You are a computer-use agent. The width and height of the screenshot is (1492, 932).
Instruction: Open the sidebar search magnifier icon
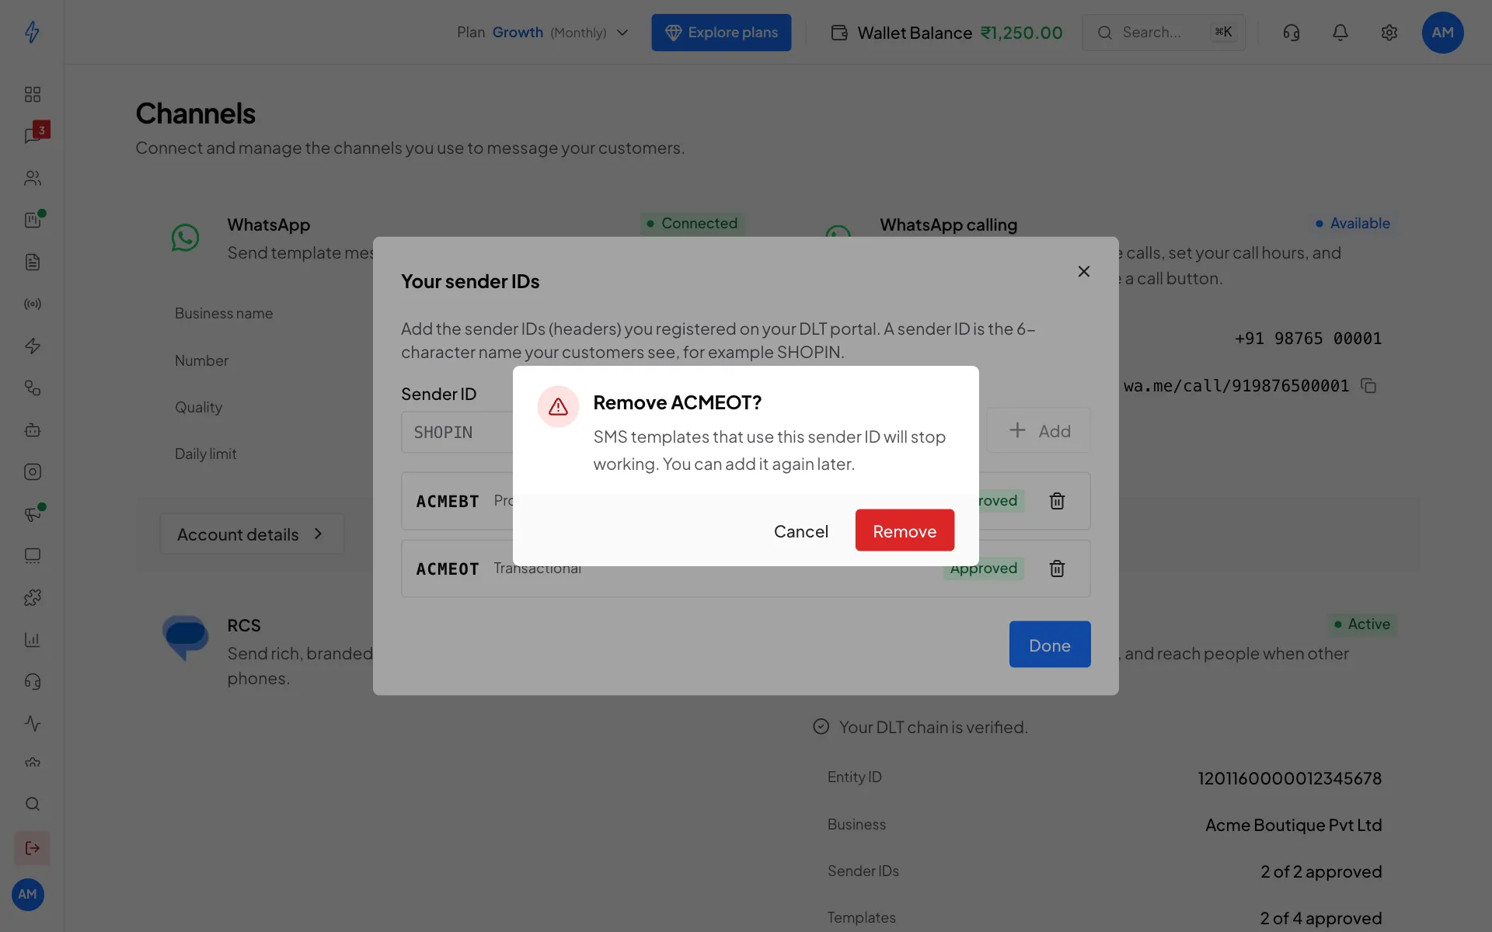pos(33,804)
